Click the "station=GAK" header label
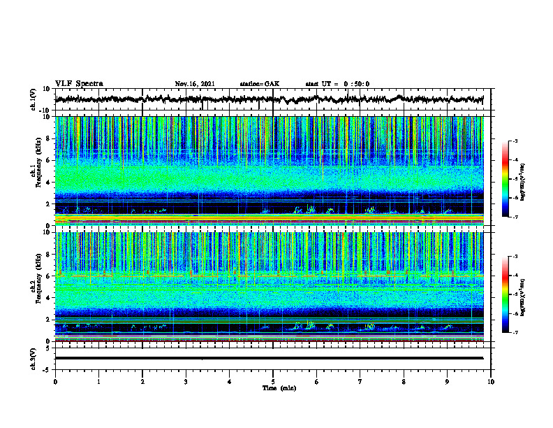 click(260, 84)
